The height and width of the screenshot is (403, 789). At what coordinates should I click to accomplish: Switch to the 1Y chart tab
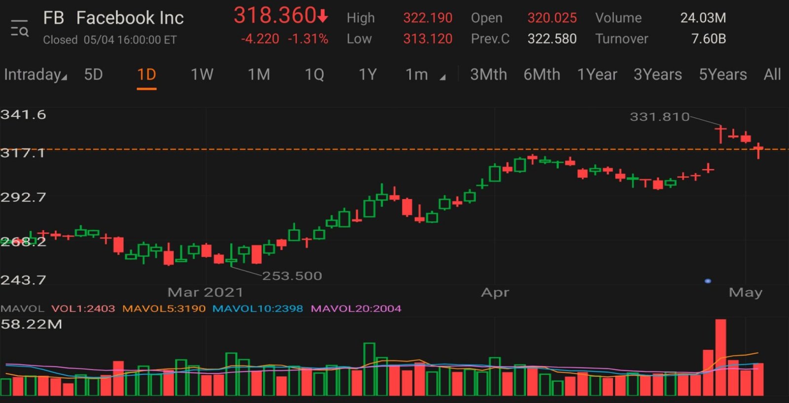point(368,74)
